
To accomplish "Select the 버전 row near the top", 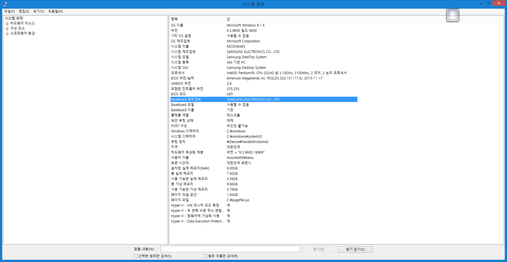I will tap(264, 31).
